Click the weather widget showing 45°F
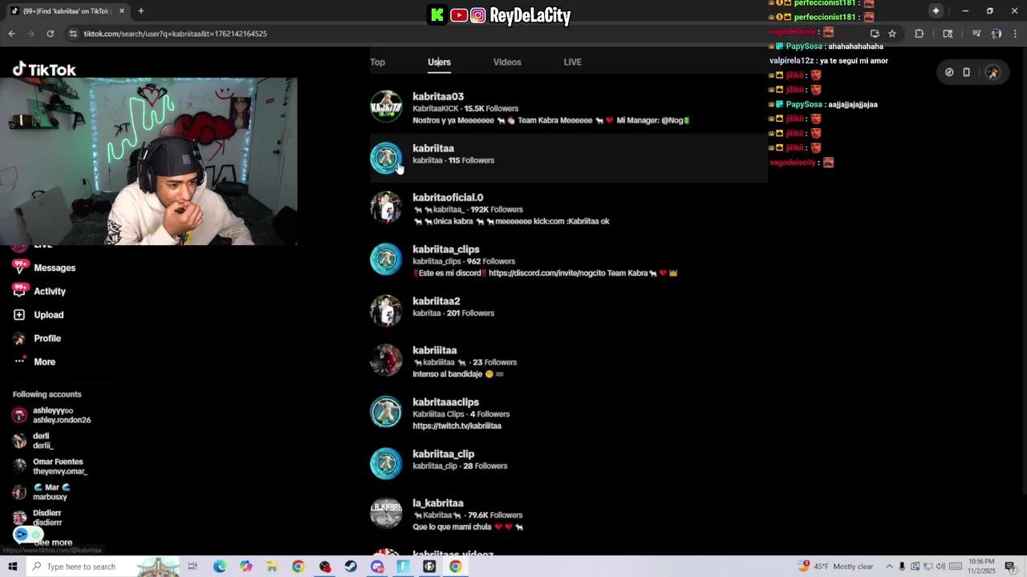This screenshot has height=577, width=1027. point(834,567)
